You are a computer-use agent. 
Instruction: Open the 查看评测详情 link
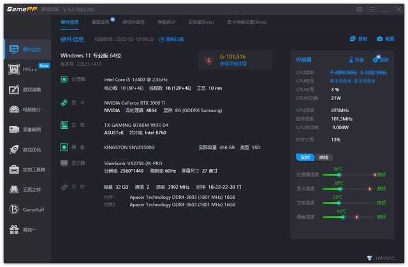233,64
